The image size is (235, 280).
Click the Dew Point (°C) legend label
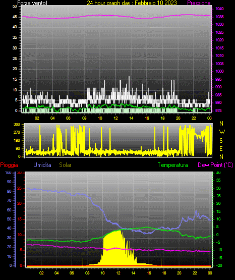(x=215, y=165)
